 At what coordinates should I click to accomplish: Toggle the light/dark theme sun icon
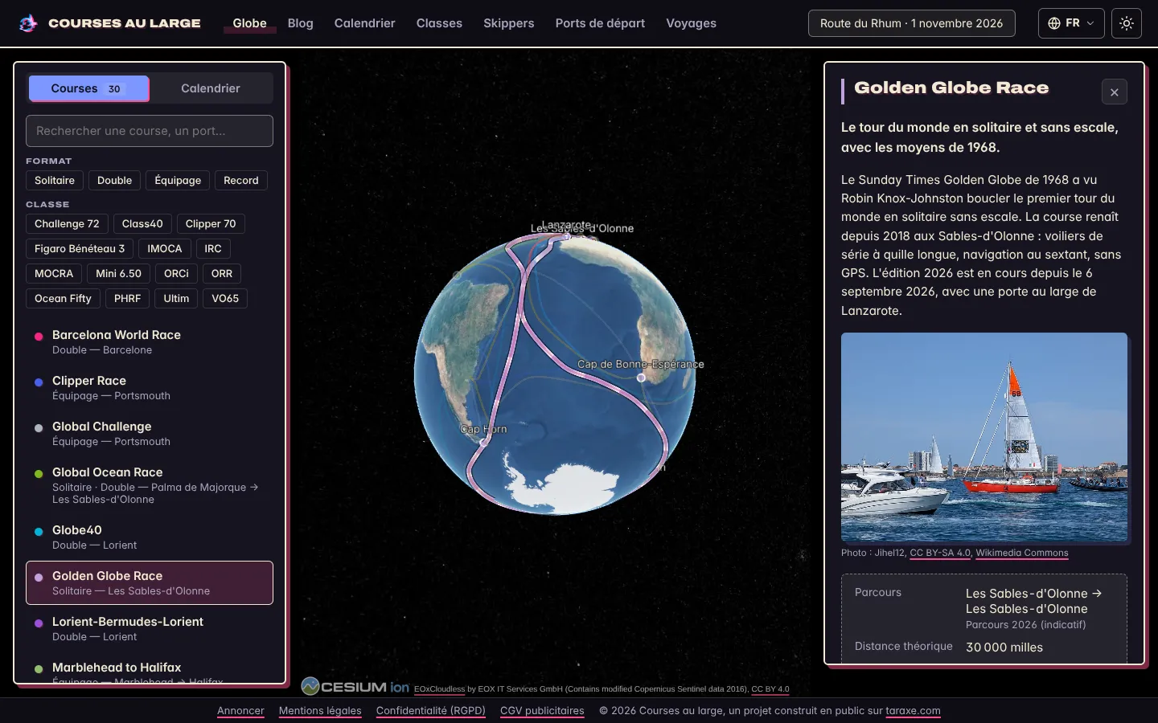tap(1127, 23)
